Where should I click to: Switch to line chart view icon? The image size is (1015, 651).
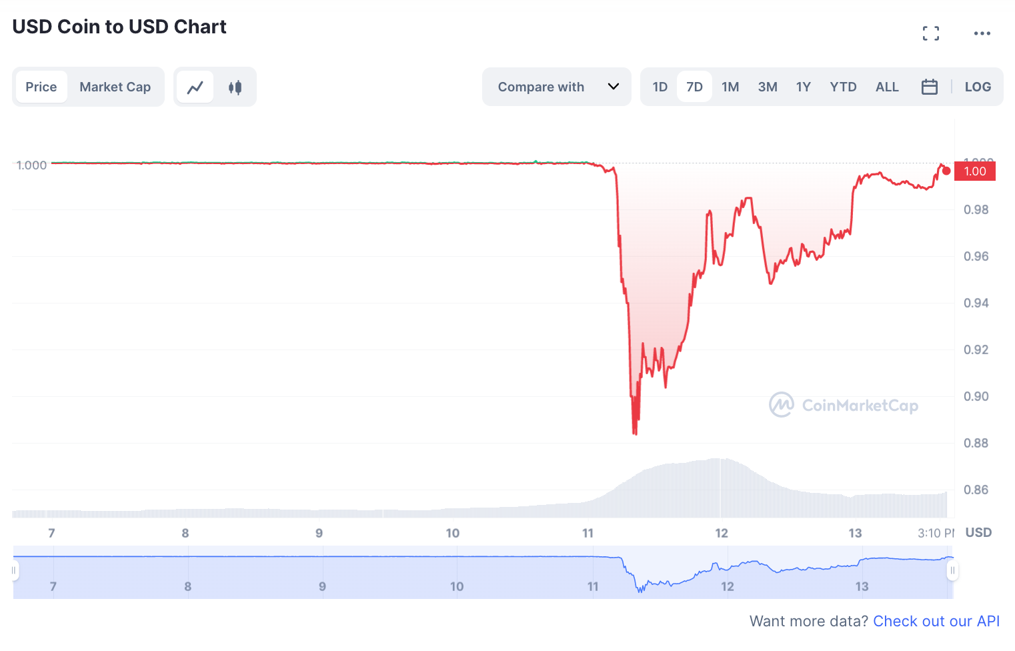pyautogui.click(x=195, y=87)
